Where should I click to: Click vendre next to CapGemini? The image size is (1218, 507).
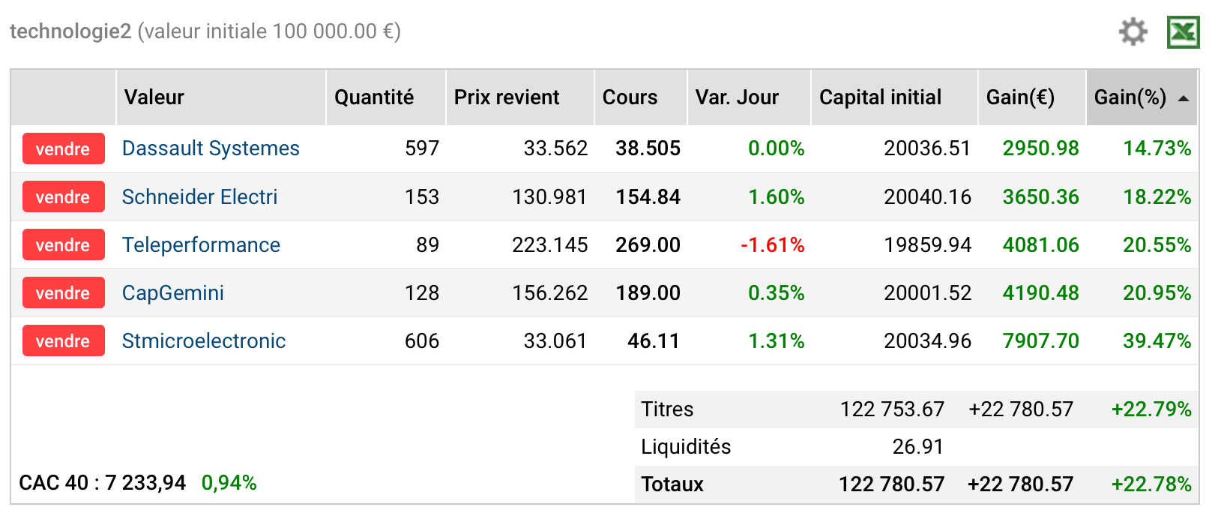pyautogui.click(x=63, y=292)
